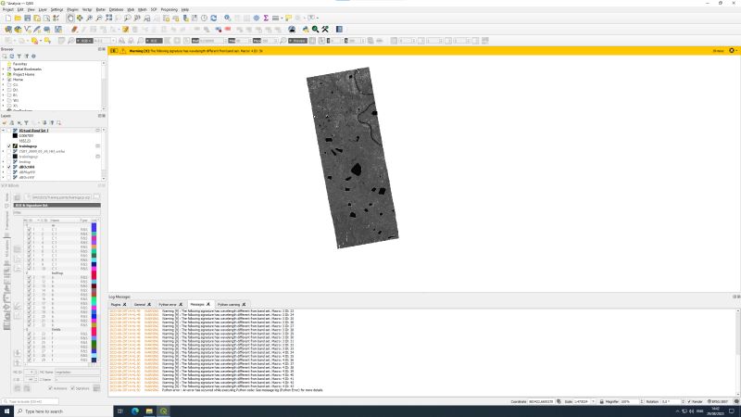Image resolution: width=741 pixels, height=417 pixels.
Task: Open the Data Source Manager icon
Action: tap(8, 30)
